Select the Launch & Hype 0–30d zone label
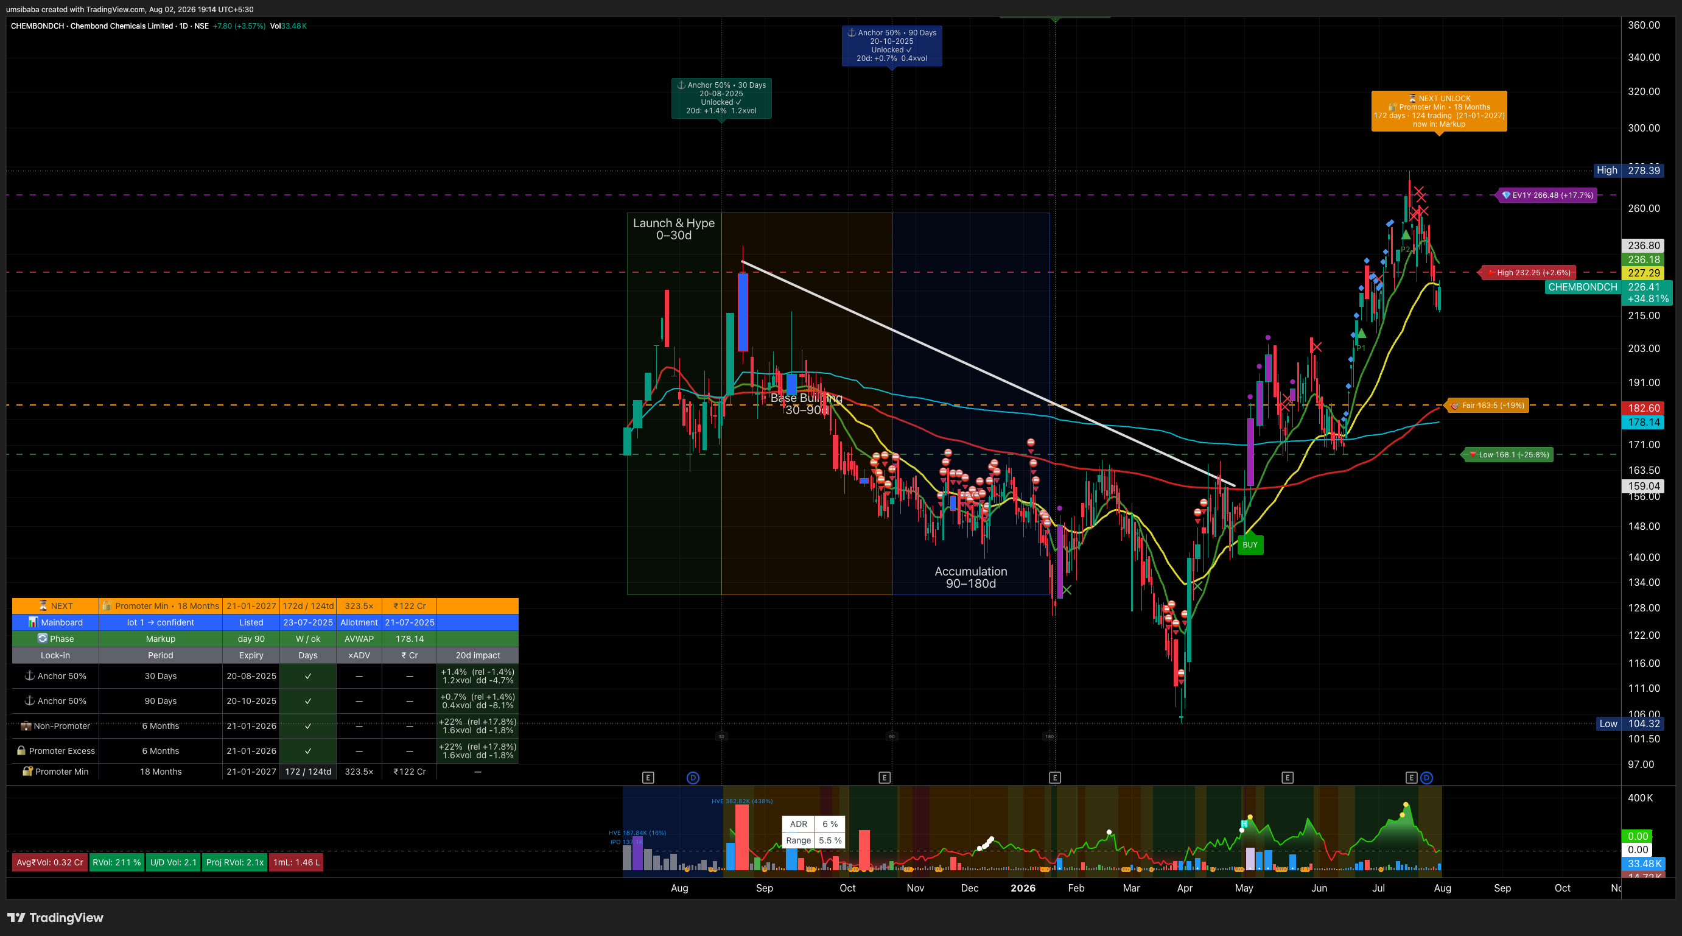Screen dimensions: 1682x936 pyautogui.click(x=674, y=228)
